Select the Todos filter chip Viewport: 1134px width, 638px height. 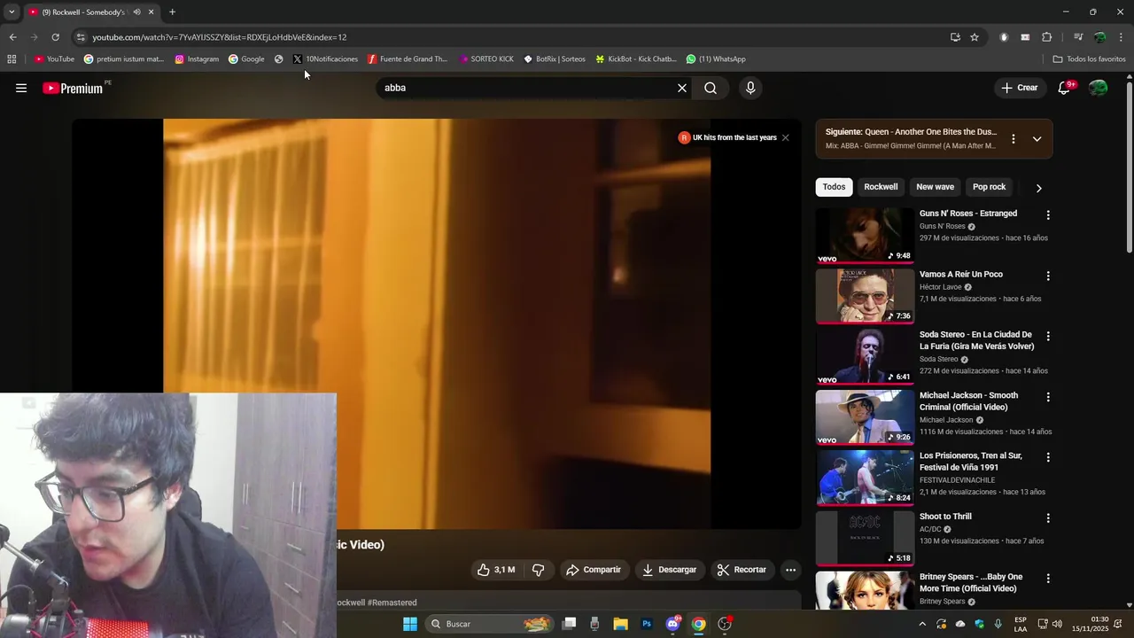tap(834, 187)
